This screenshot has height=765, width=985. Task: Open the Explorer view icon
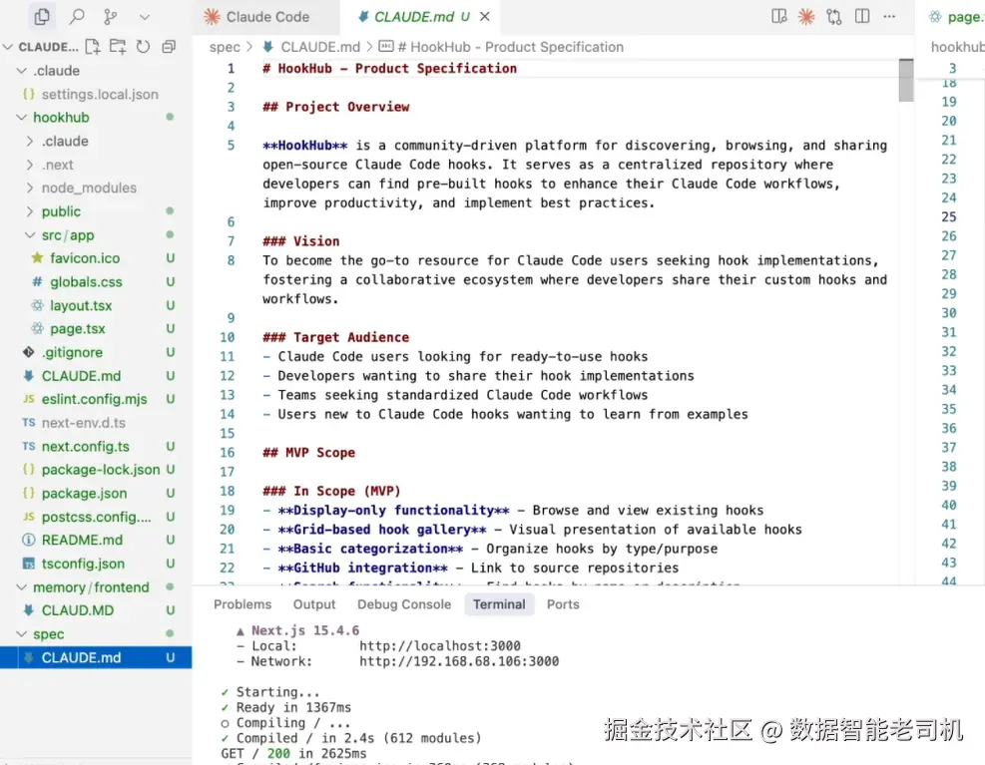click(42, 16)
